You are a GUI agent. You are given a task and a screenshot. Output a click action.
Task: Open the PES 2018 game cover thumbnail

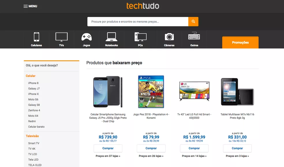click(151, 92)
